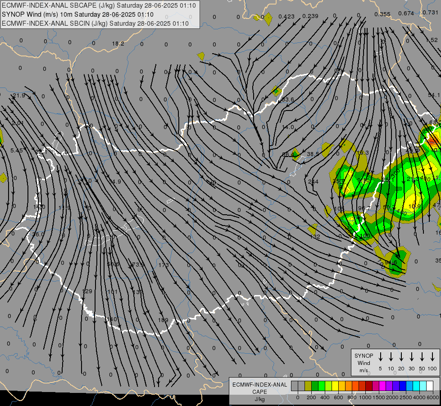Click the 83.6 value on the map
Image resolution: width=441 pixels, height=406 pixels.
pos(287,99)
